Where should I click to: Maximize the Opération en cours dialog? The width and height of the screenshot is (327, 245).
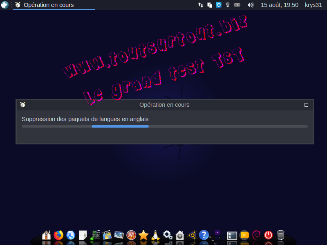click(x=306, y=105)
